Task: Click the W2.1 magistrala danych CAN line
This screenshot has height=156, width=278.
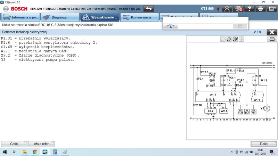Action: click(34, 51)
